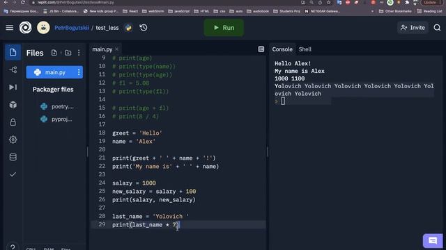Click the Packager files heading
This screenshot has width=446, height=250.
pyautogui.click(x=53, y=90)
